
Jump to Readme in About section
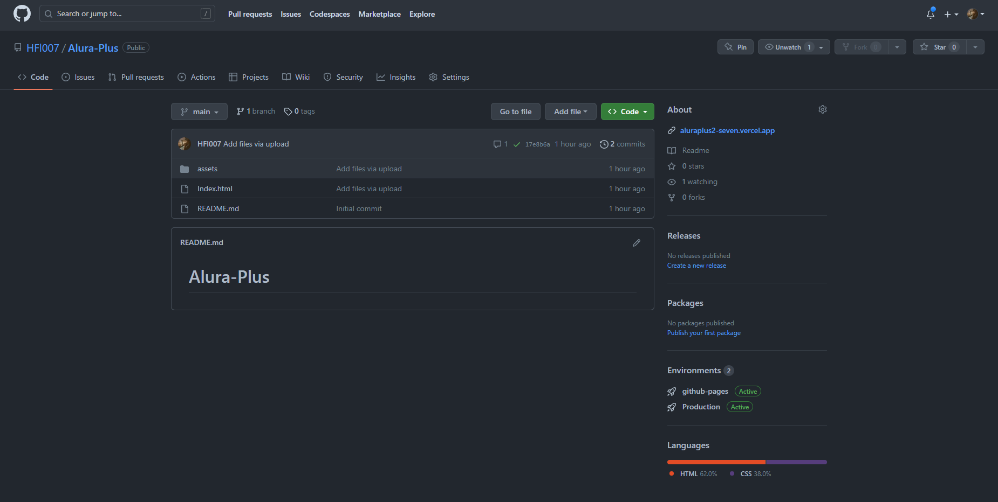[689, 150]
